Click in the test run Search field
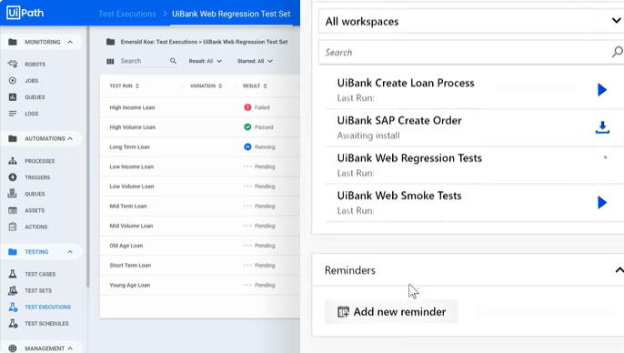 (144, 61)
